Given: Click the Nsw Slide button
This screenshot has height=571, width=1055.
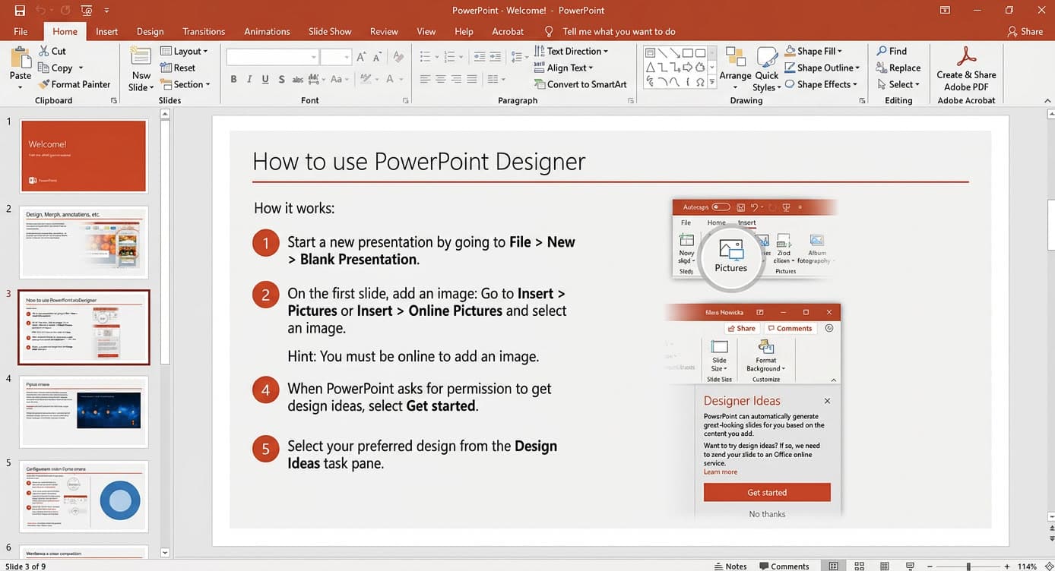Looking at the screenshot, I should 141,68.
